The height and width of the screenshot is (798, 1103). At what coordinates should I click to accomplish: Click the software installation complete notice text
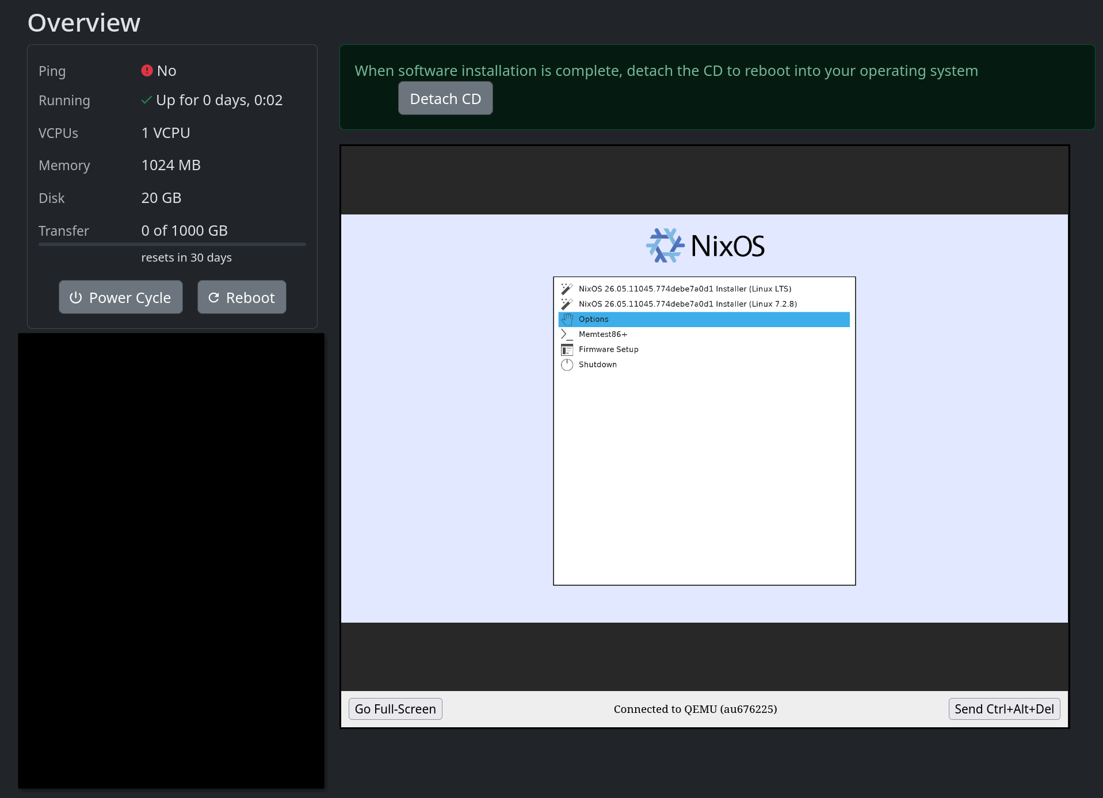coord(666,71)
